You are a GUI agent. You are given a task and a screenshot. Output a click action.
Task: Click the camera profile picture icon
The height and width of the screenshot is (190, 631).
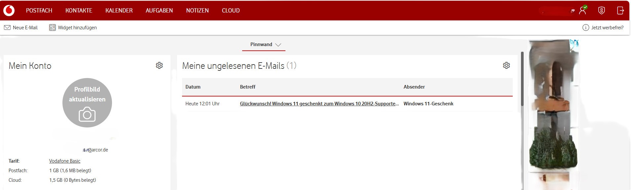pyautogui.click(x=87, y=115)
